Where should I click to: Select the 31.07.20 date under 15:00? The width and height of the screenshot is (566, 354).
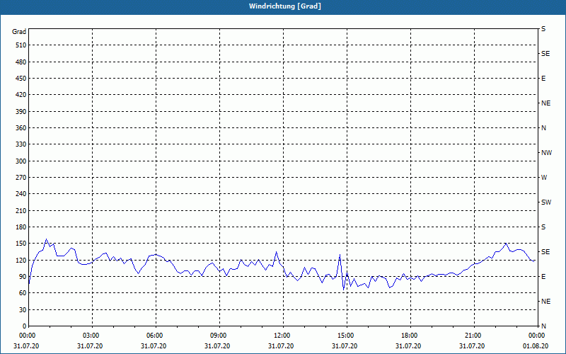[x=345, y=346]
